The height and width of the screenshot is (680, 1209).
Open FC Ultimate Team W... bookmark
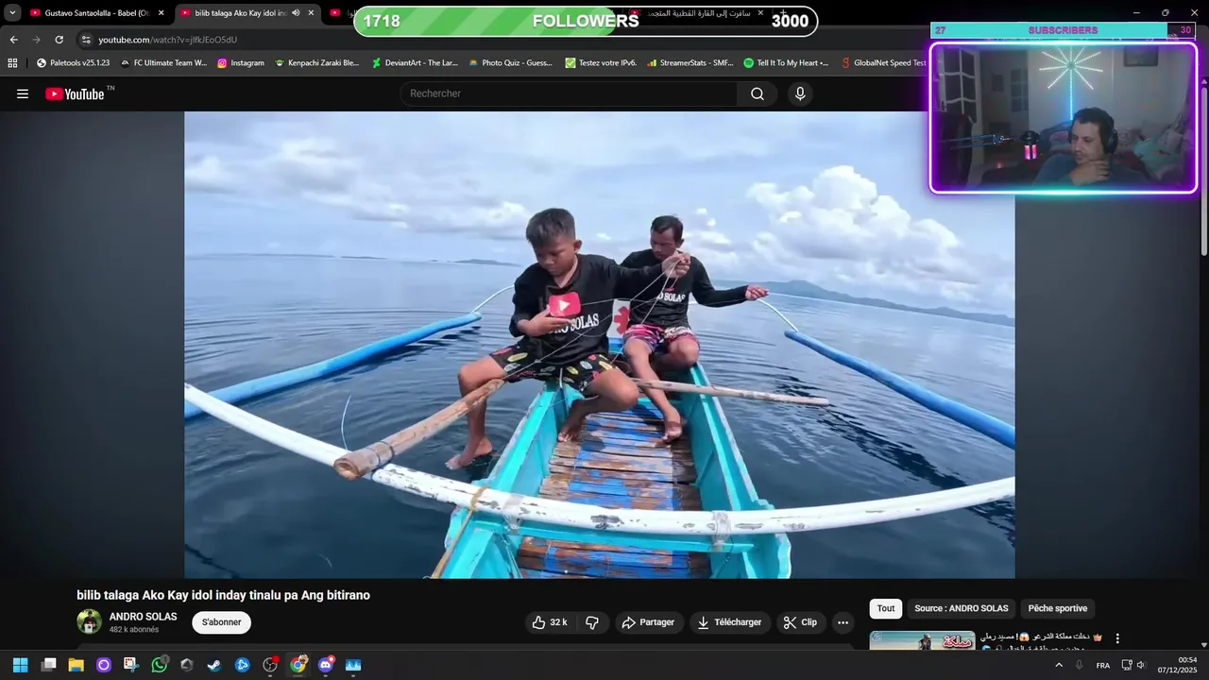point(163,63)
